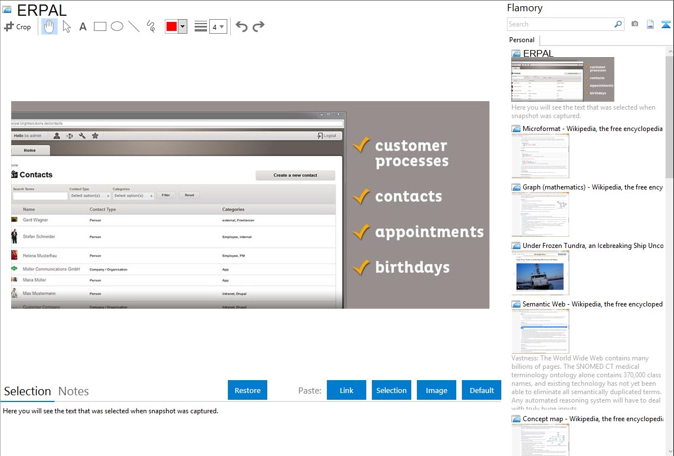Open the Personal tab
The width and height of the screenshot is (674, 456).
pos(522,40)
